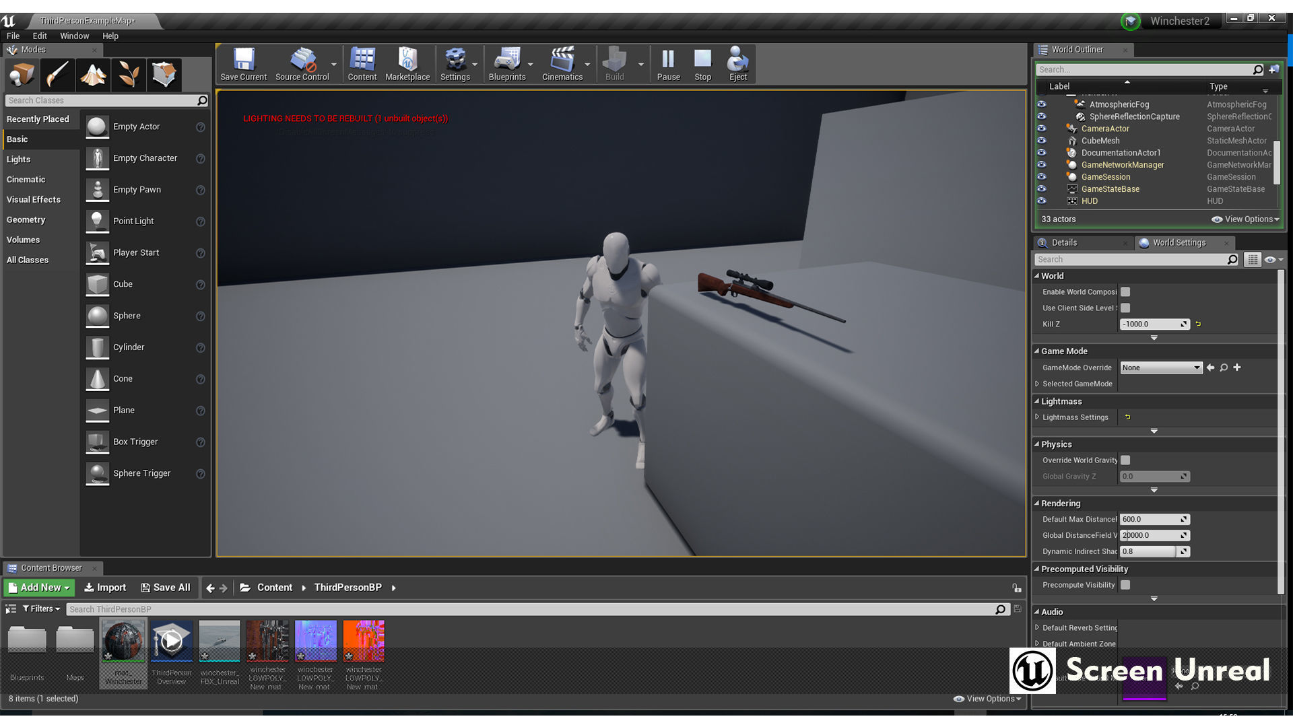Open the Blueprints toolbar button
Image resolution: width=1293 pixels, height=727 pixels.
[x=506, y=65]
